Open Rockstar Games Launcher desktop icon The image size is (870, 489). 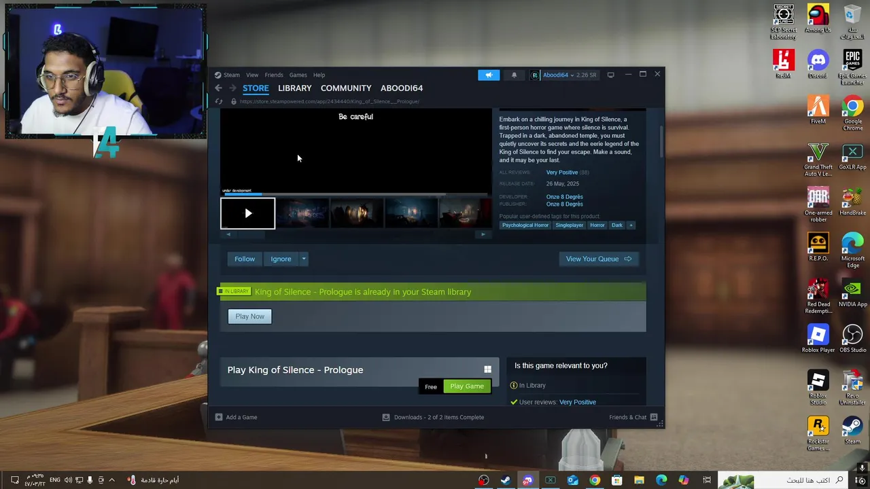[x=818, y=433]
